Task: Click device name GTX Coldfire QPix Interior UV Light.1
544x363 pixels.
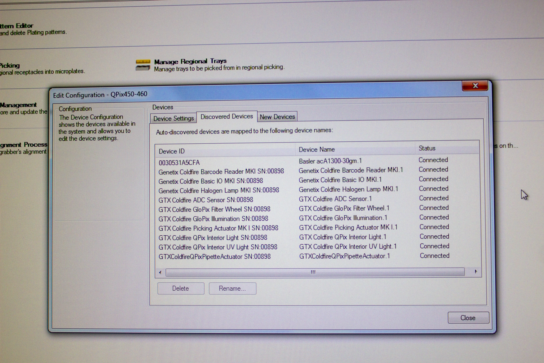Action: click(x=348, y=247)
